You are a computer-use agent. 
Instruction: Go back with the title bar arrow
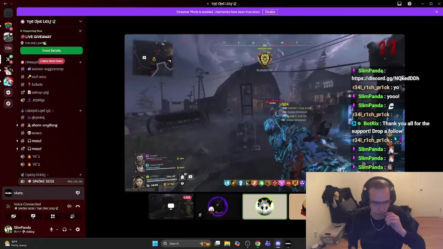click(x=5, y=3)
